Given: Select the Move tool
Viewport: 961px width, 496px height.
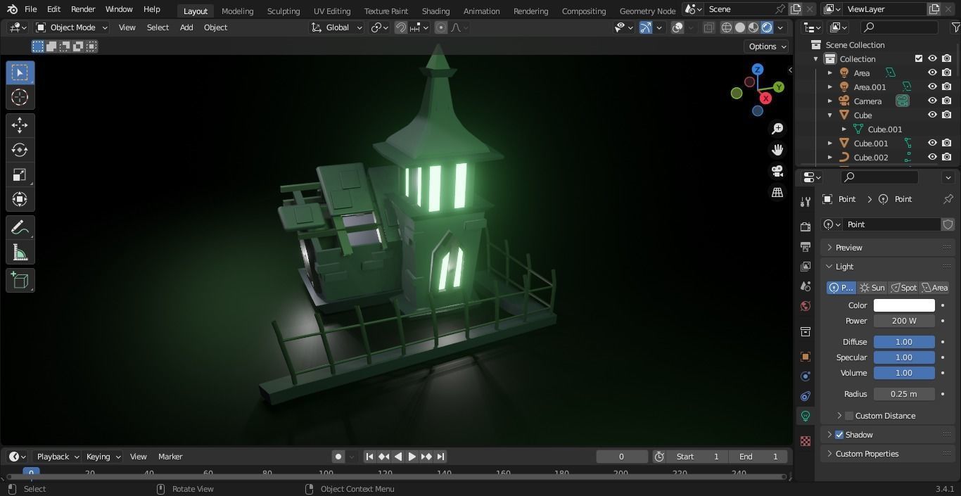Looking at the screenshot, I should [x=20, y=125].
